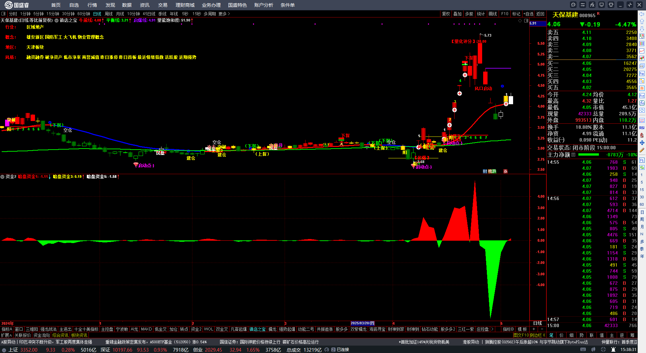Select the 笔 tab under trade list
Screen dimensions: 646x353
(551, 335)
